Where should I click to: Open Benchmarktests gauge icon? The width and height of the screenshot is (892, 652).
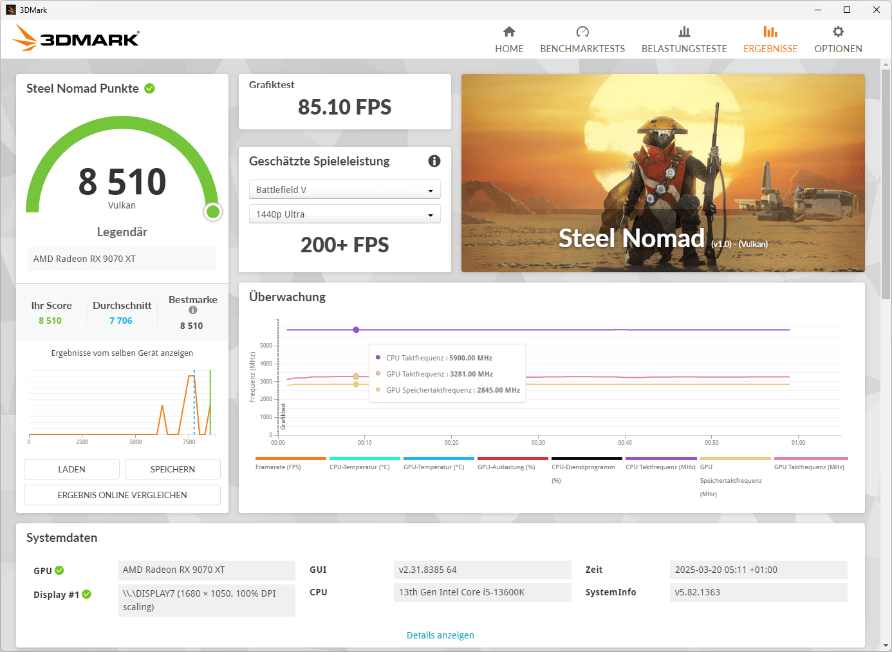[582, 32]
